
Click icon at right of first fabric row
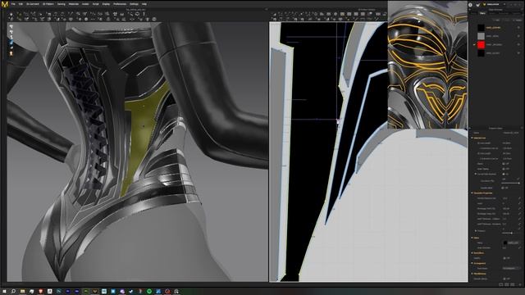(518, 27)
